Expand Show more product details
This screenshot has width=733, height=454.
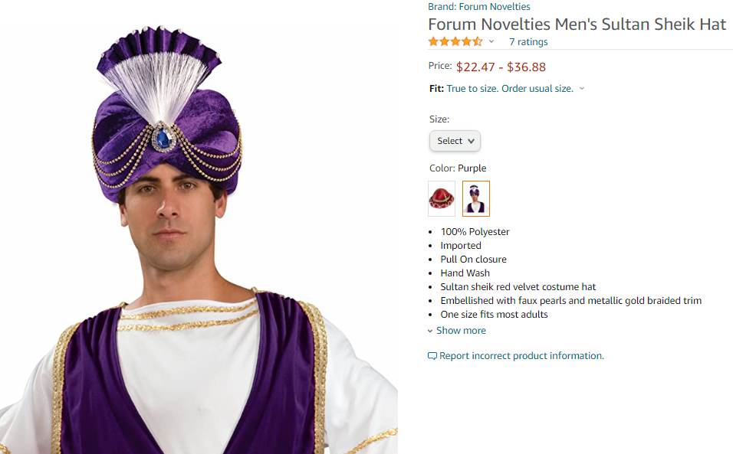457,331
